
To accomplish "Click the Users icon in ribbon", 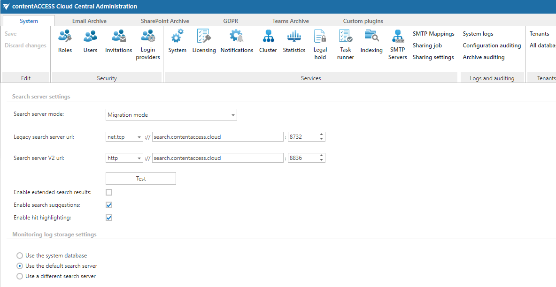I will point(90,41).
